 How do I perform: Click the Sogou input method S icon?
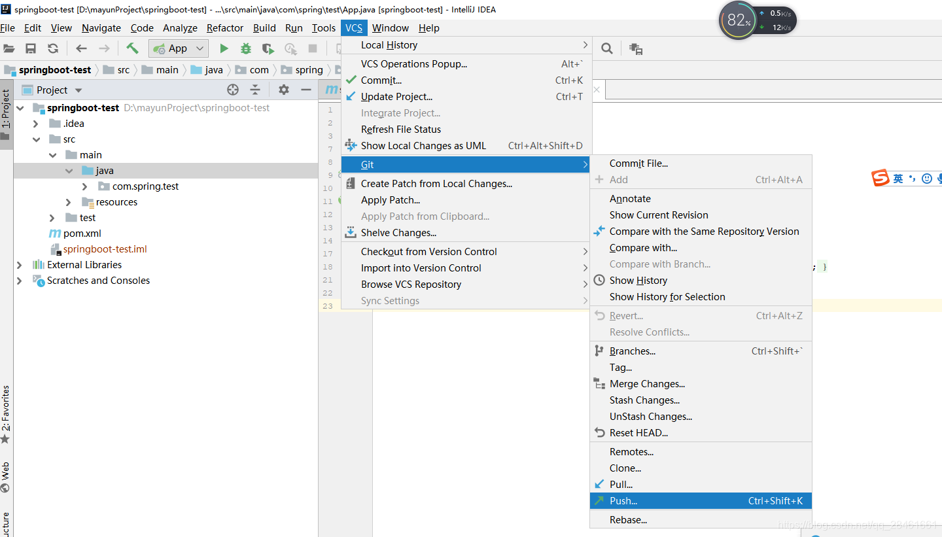point(881,178)
